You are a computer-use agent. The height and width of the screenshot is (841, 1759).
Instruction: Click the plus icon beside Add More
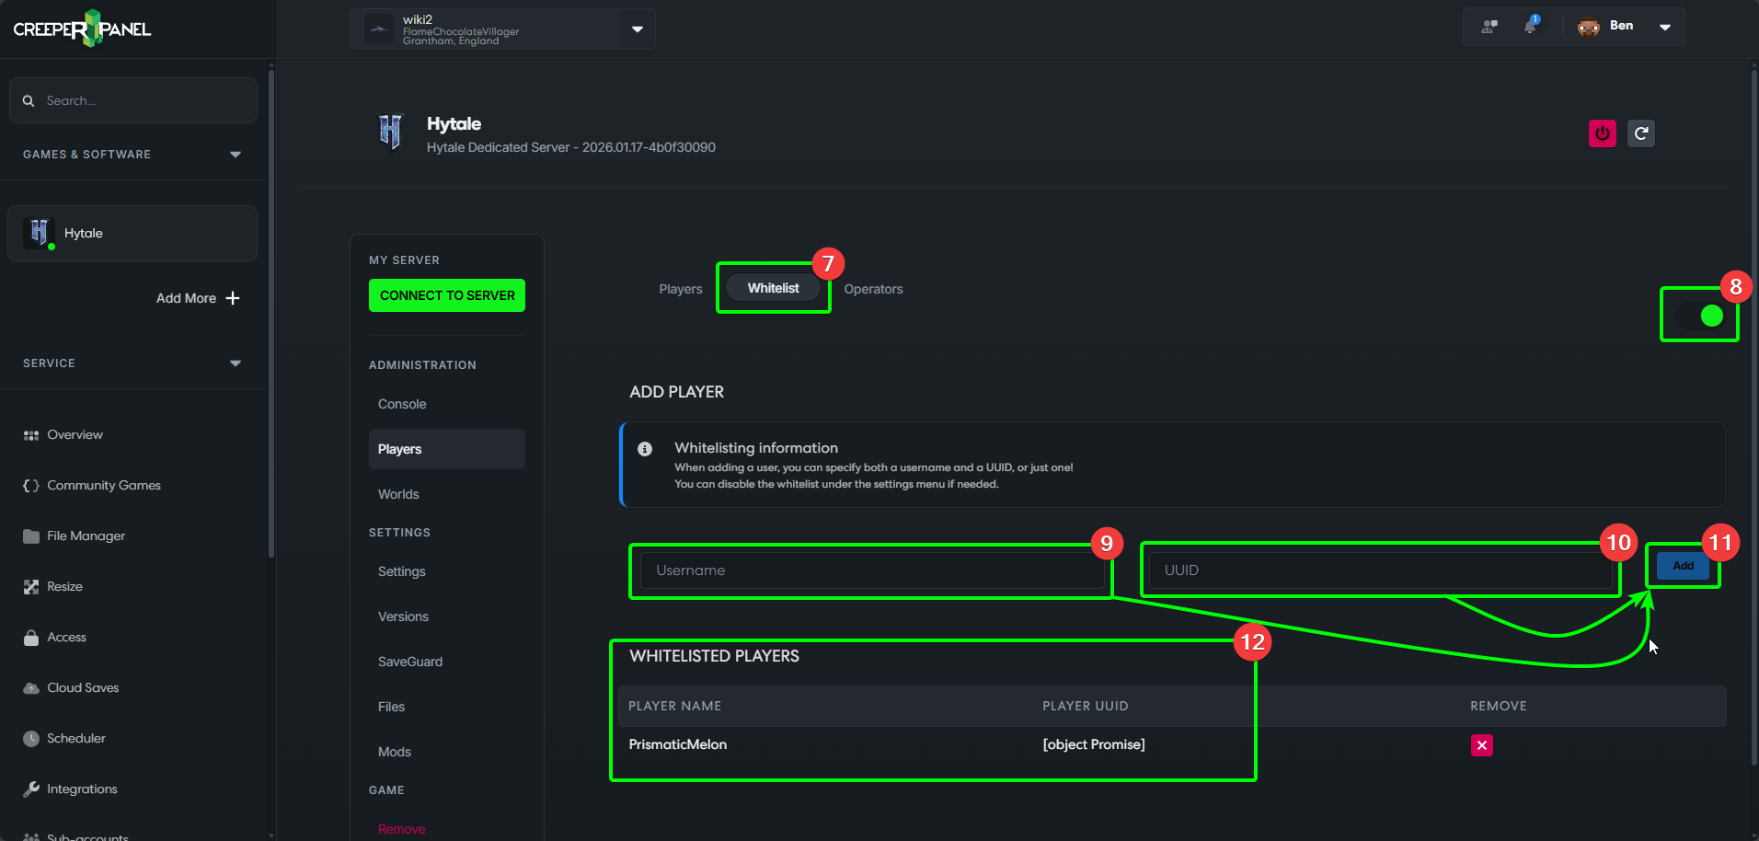tap(233, 298)
